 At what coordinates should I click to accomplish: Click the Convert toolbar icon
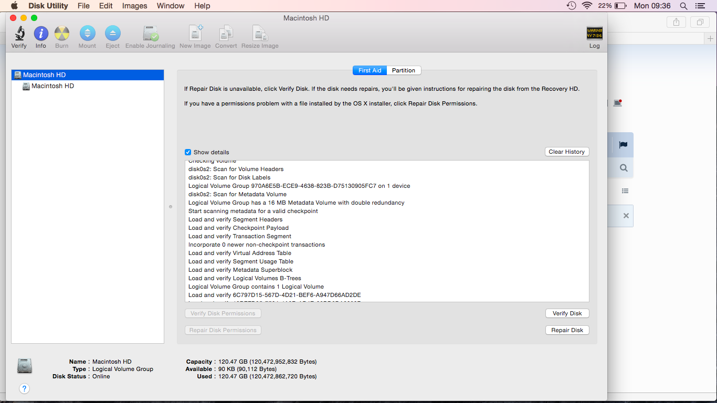point(226,34)
